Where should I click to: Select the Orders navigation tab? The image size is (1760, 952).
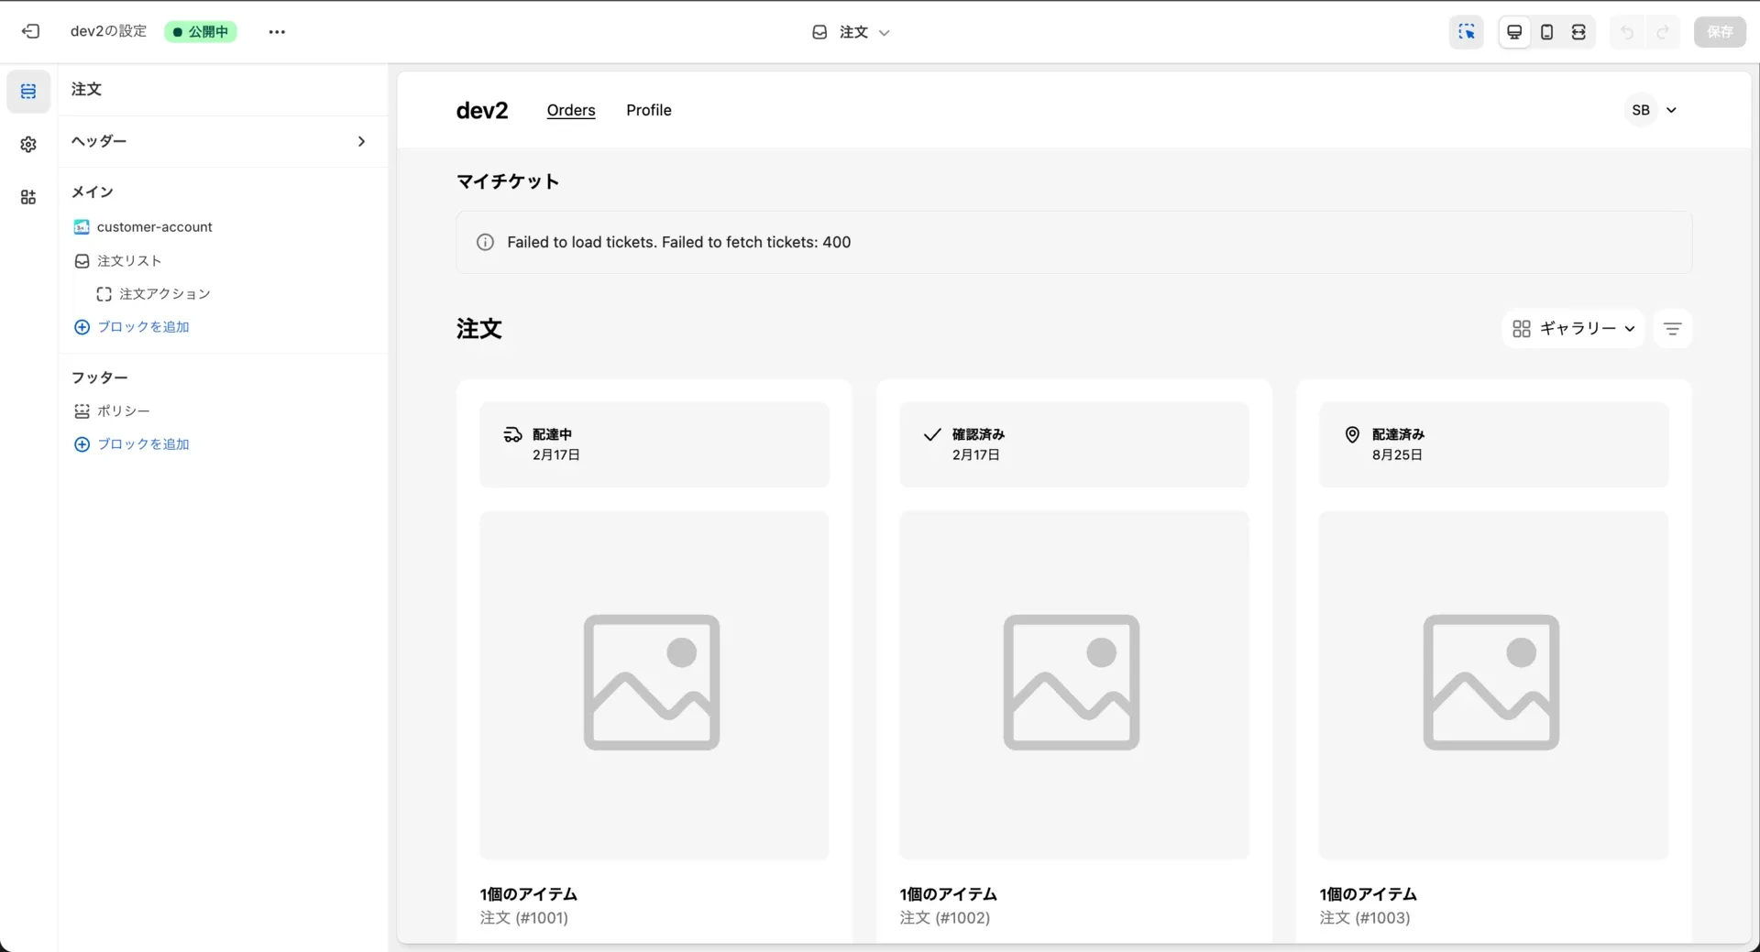tap(571, 110)
